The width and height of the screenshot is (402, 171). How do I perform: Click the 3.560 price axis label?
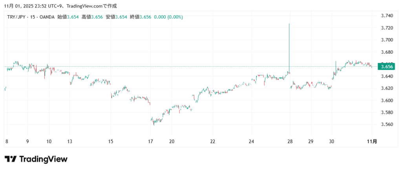click(387, 125)
